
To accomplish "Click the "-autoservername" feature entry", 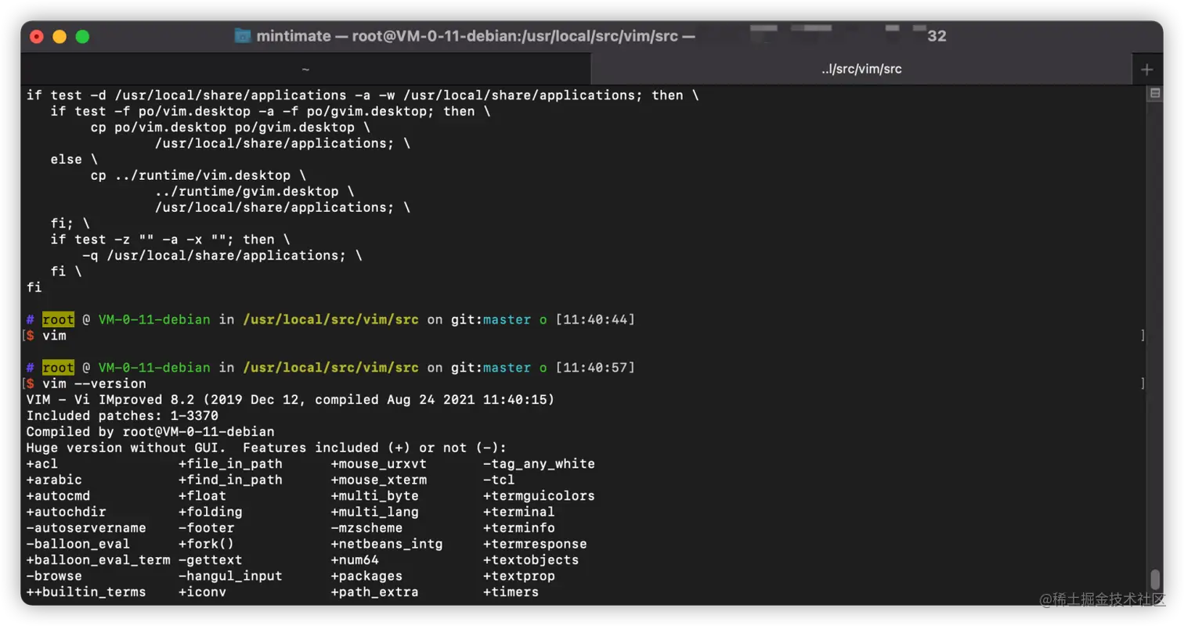I will [86, 528].
